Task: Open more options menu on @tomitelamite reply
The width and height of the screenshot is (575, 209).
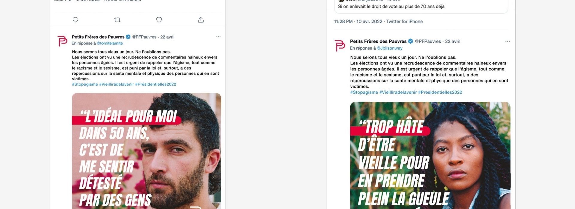Action: pyautogui.click(x=218, y=37)
